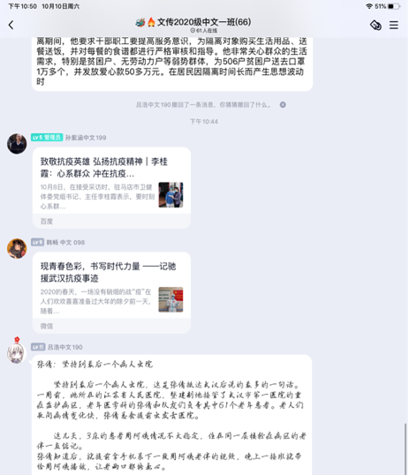
Task: Open avatar of 吕浩中文190
Action: [17, 351]
